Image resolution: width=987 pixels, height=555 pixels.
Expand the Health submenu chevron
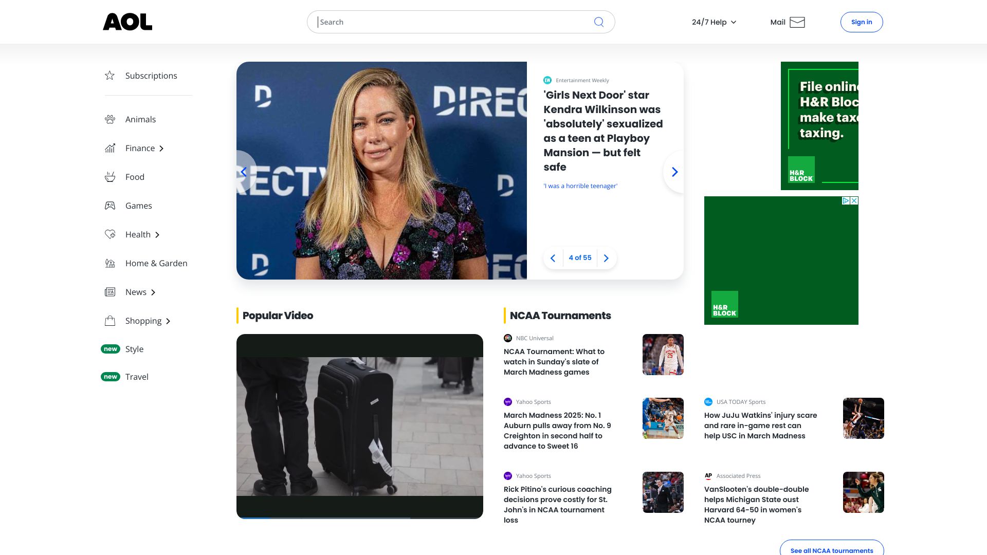(157, 235)
